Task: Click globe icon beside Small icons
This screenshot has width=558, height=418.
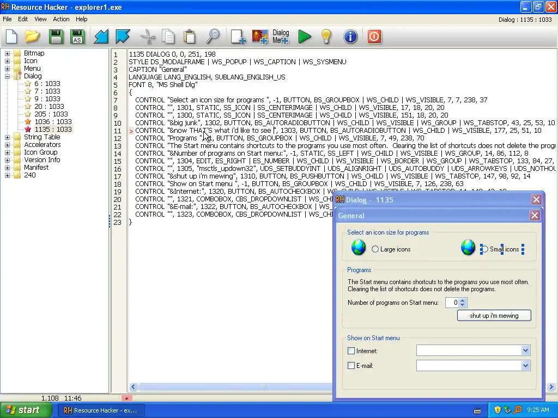Action: 468,248
